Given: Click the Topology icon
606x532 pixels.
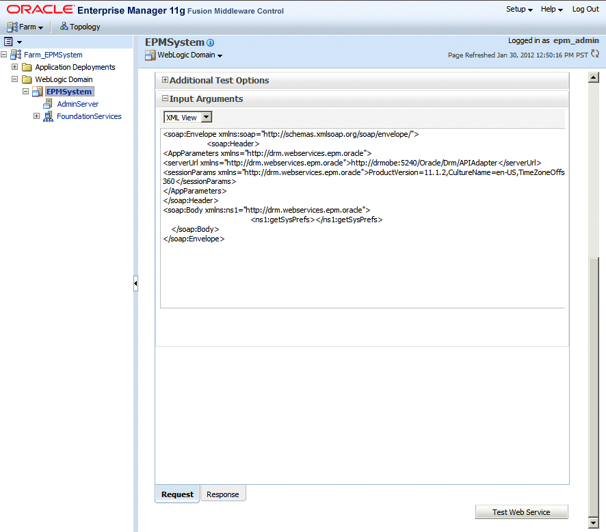Looking at the screenshot, I should 64,26.
